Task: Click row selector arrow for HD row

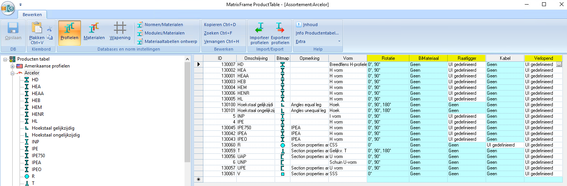Action: click(198, 64)
